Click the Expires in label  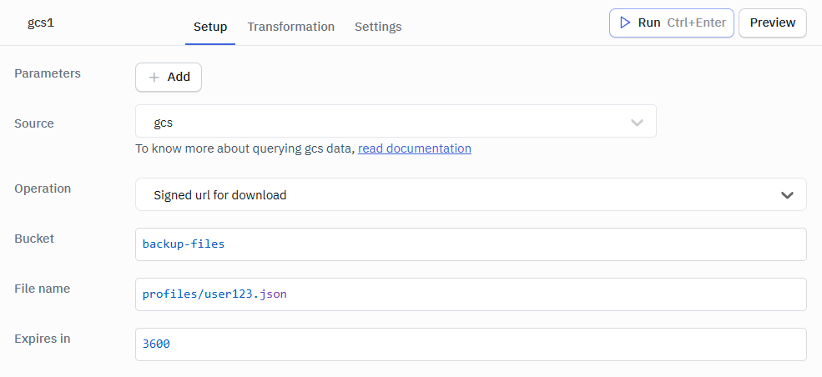[x=43, y=339]
